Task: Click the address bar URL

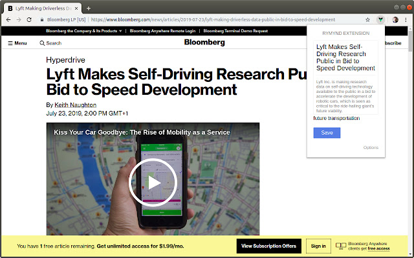Action: click(213, 20)
